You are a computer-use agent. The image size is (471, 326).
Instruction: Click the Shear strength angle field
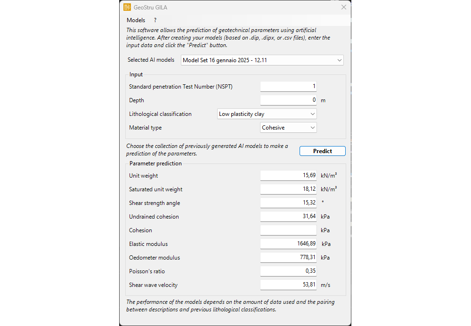288,203
